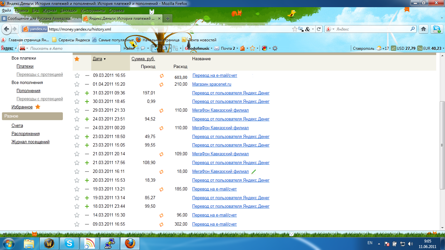Open the Пополнения sidebar link

coord(28,90)
